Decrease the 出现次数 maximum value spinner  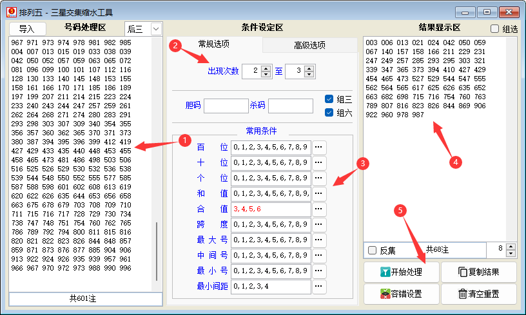coord(309,75)
